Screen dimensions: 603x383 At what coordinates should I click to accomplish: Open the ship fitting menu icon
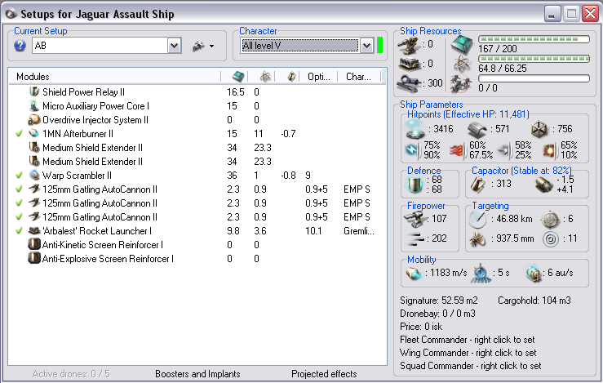(198, 47)
